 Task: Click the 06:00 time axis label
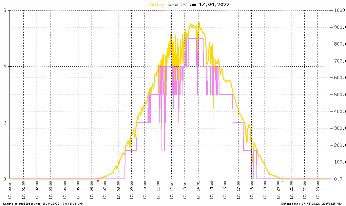pos(92,190)
